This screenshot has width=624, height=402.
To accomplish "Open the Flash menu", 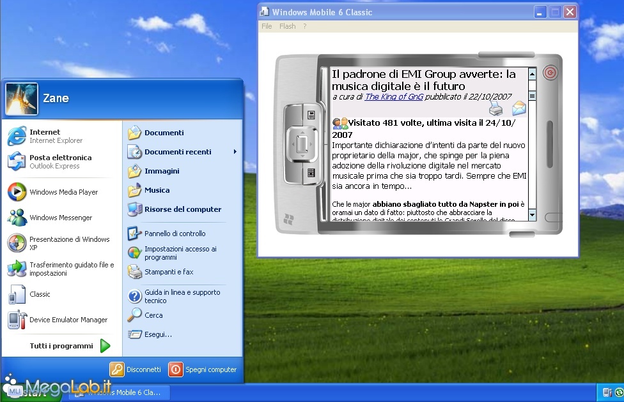I will click(x=287, y=26).
